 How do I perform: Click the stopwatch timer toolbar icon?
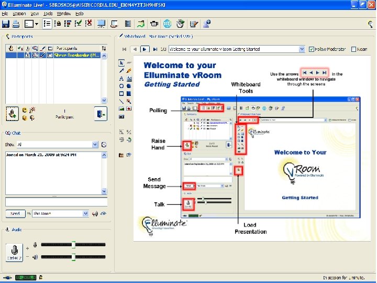pyautogui.click(x=180, y=24)
